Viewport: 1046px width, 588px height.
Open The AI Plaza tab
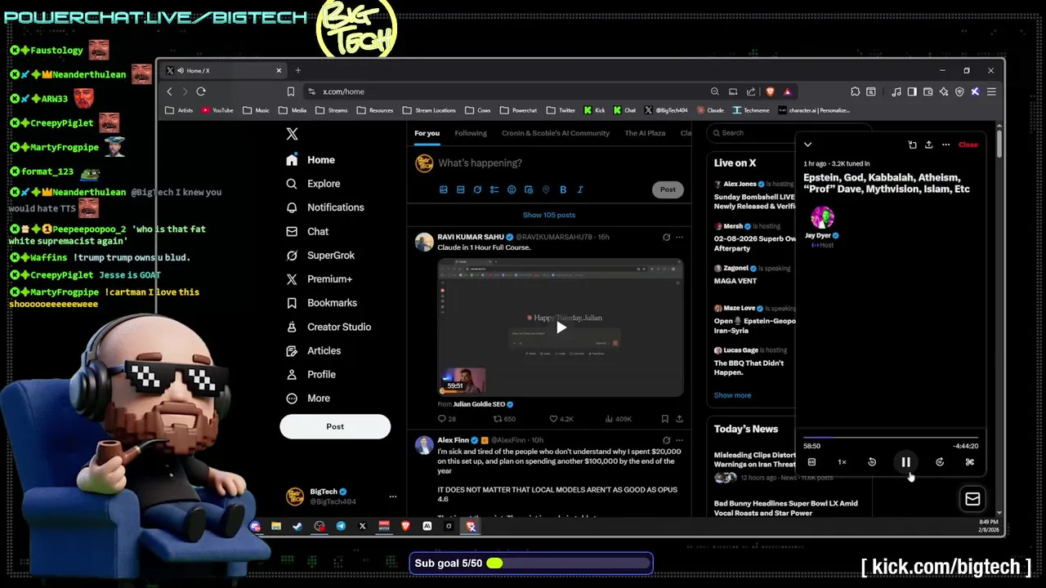[x=645, y=133]
